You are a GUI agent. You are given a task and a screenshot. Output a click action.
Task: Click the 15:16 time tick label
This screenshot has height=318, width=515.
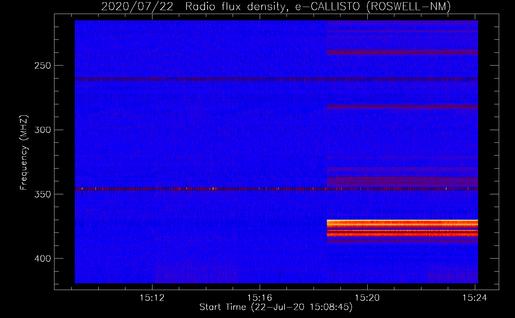[x=260, y=298]
